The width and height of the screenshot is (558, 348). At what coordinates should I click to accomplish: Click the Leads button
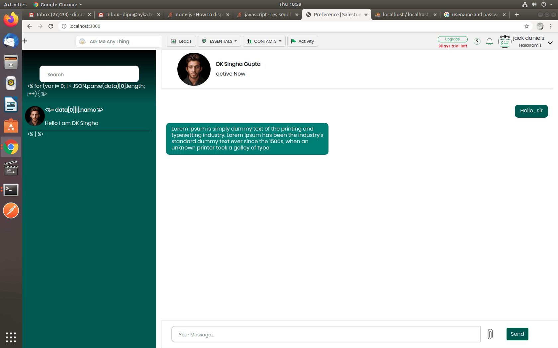pos(181,41)
